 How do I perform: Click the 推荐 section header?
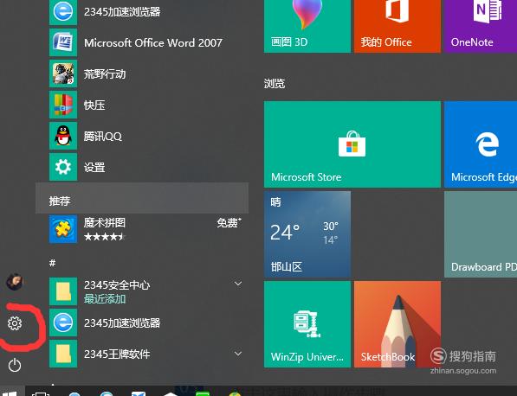click(x=142, y=198)
